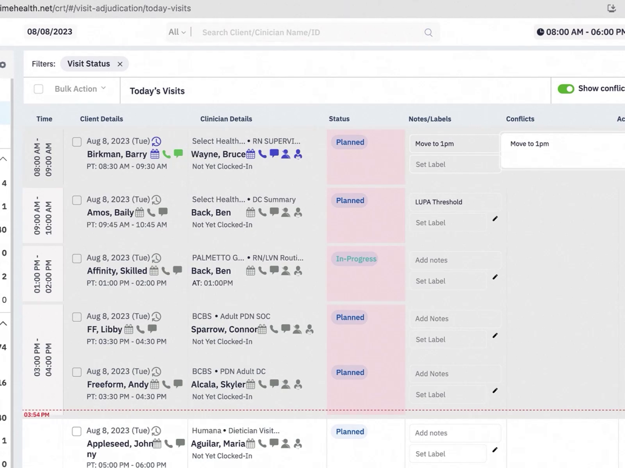
Task: Remove the Visit Status filter chip
Action: coord(120,64)
